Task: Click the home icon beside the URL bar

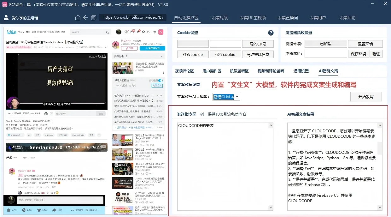Action: click(x=78, y=18)
